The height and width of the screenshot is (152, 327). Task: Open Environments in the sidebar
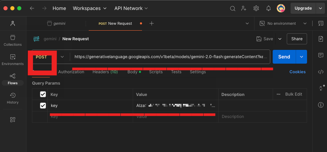(13, 60)
